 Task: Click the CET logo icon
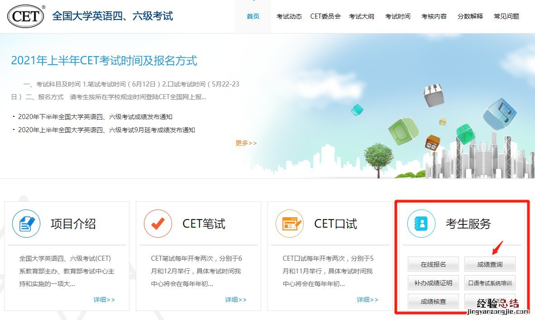[26, 16]
